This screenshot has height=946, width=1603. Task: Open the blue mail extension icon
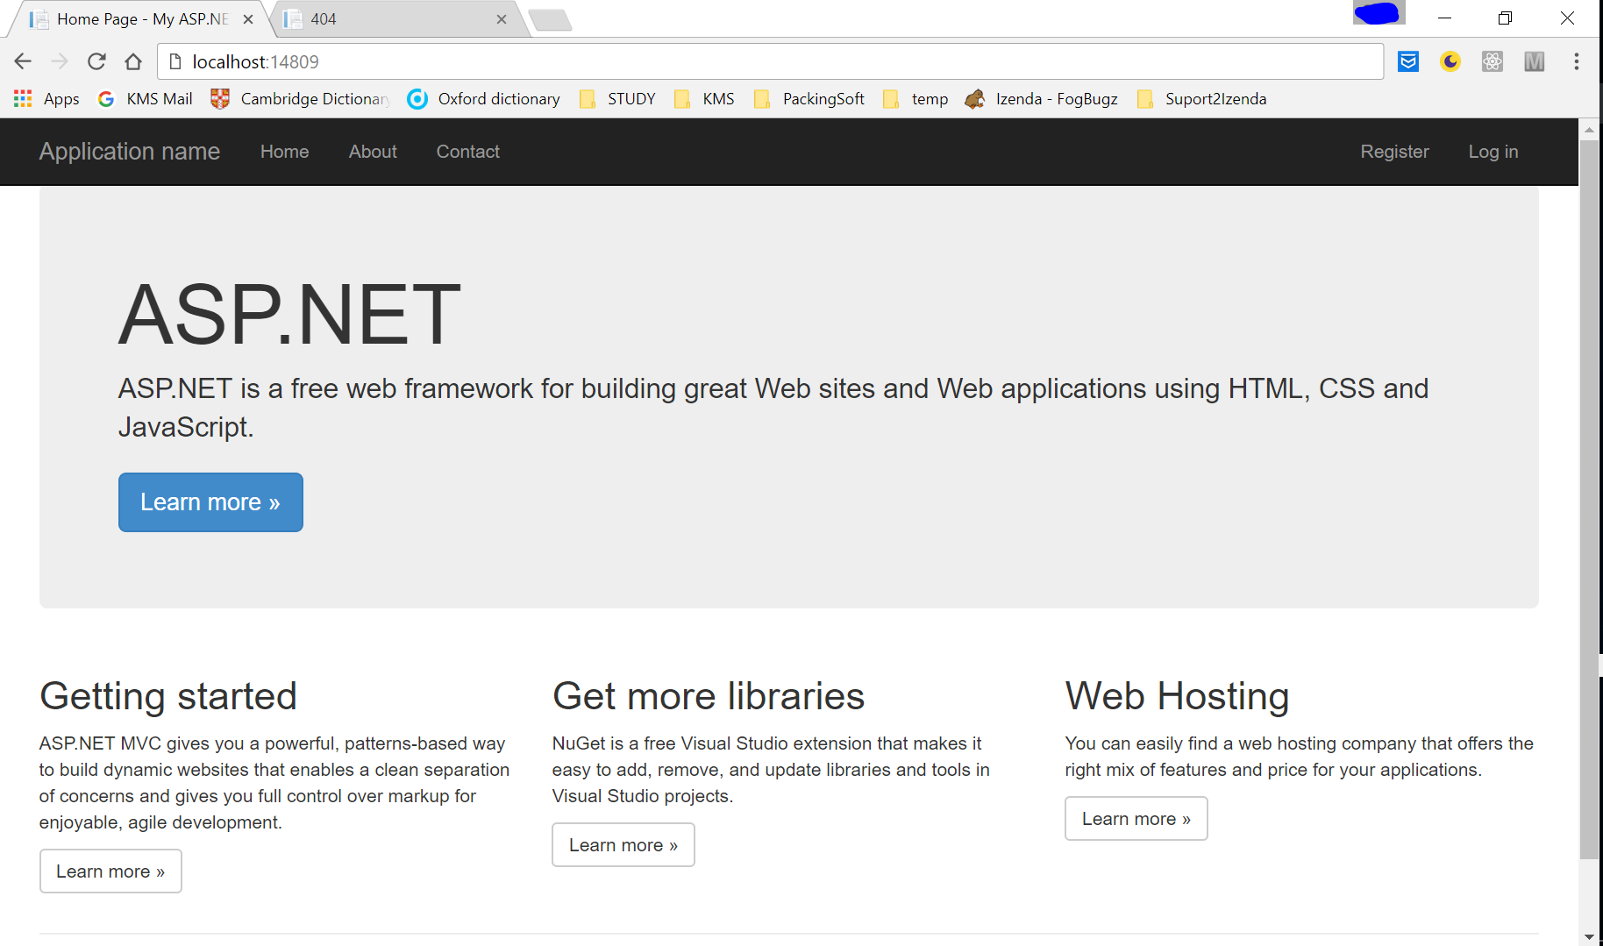1408,61
